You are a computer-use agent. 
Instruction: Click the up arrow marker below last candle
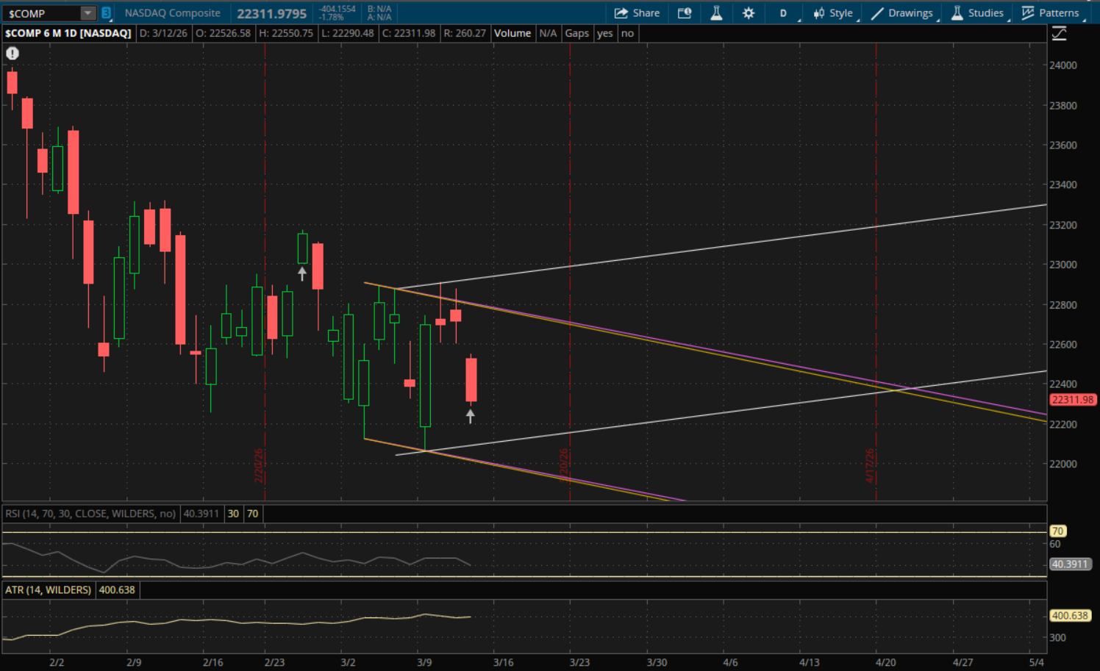pyautogui.click(x=471, y=416)
